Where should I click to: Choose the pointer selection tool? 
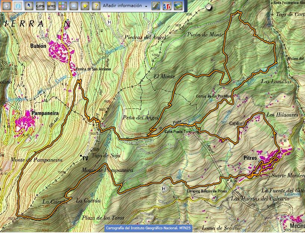(29, 6)
